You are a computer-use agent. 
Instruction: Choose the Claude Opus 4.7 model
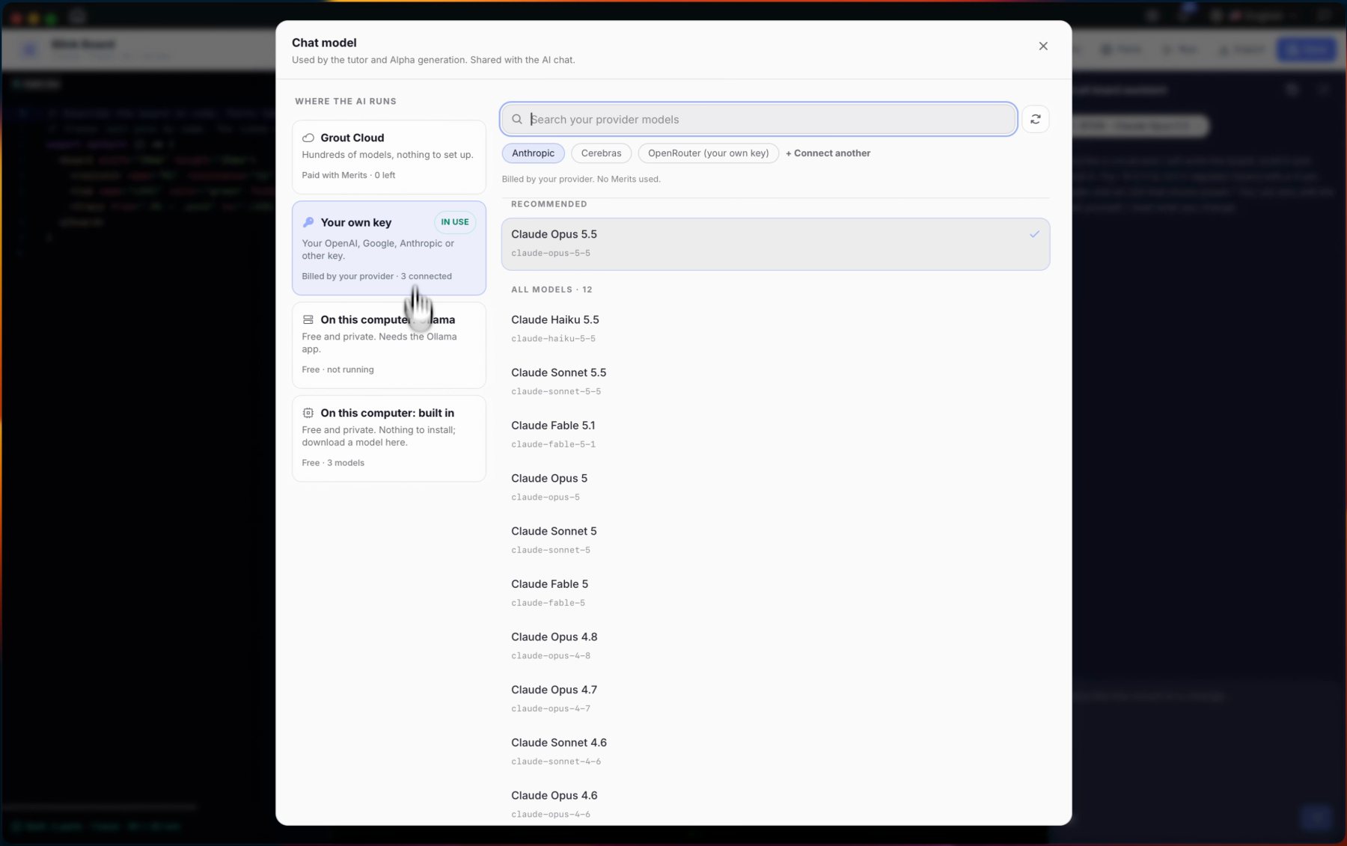(775, 699)
